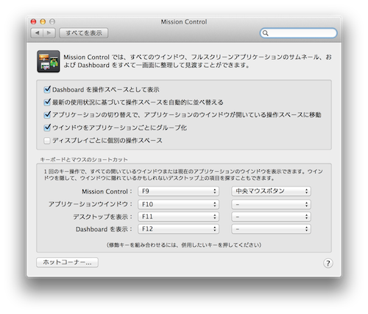368x314 pixels.
Task: Click the yellow minimize window button
Action: 43,21
